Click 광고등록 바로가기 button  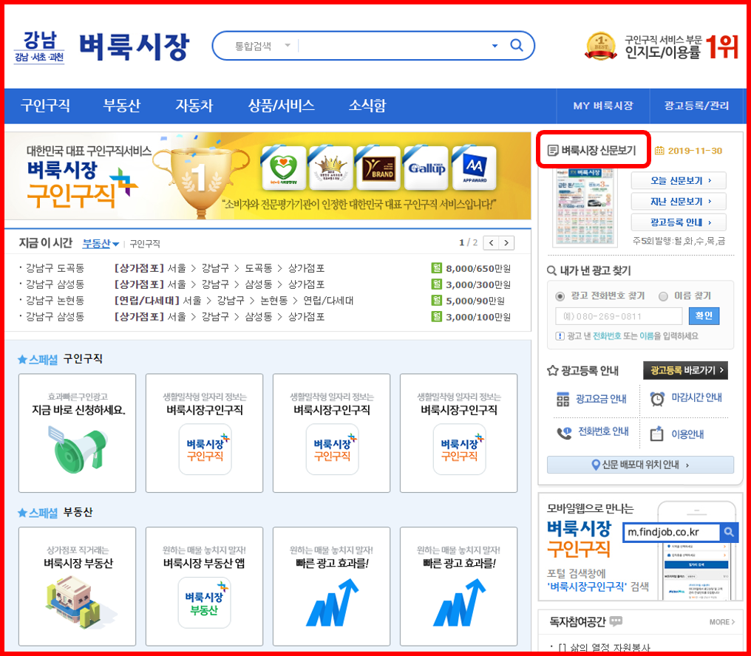[685, 371]
